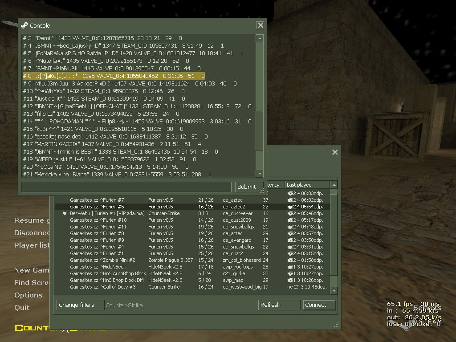Viewport: 456px width, 342px height.
Task: Open the Change filters panel
Action: tap(80, 305)
